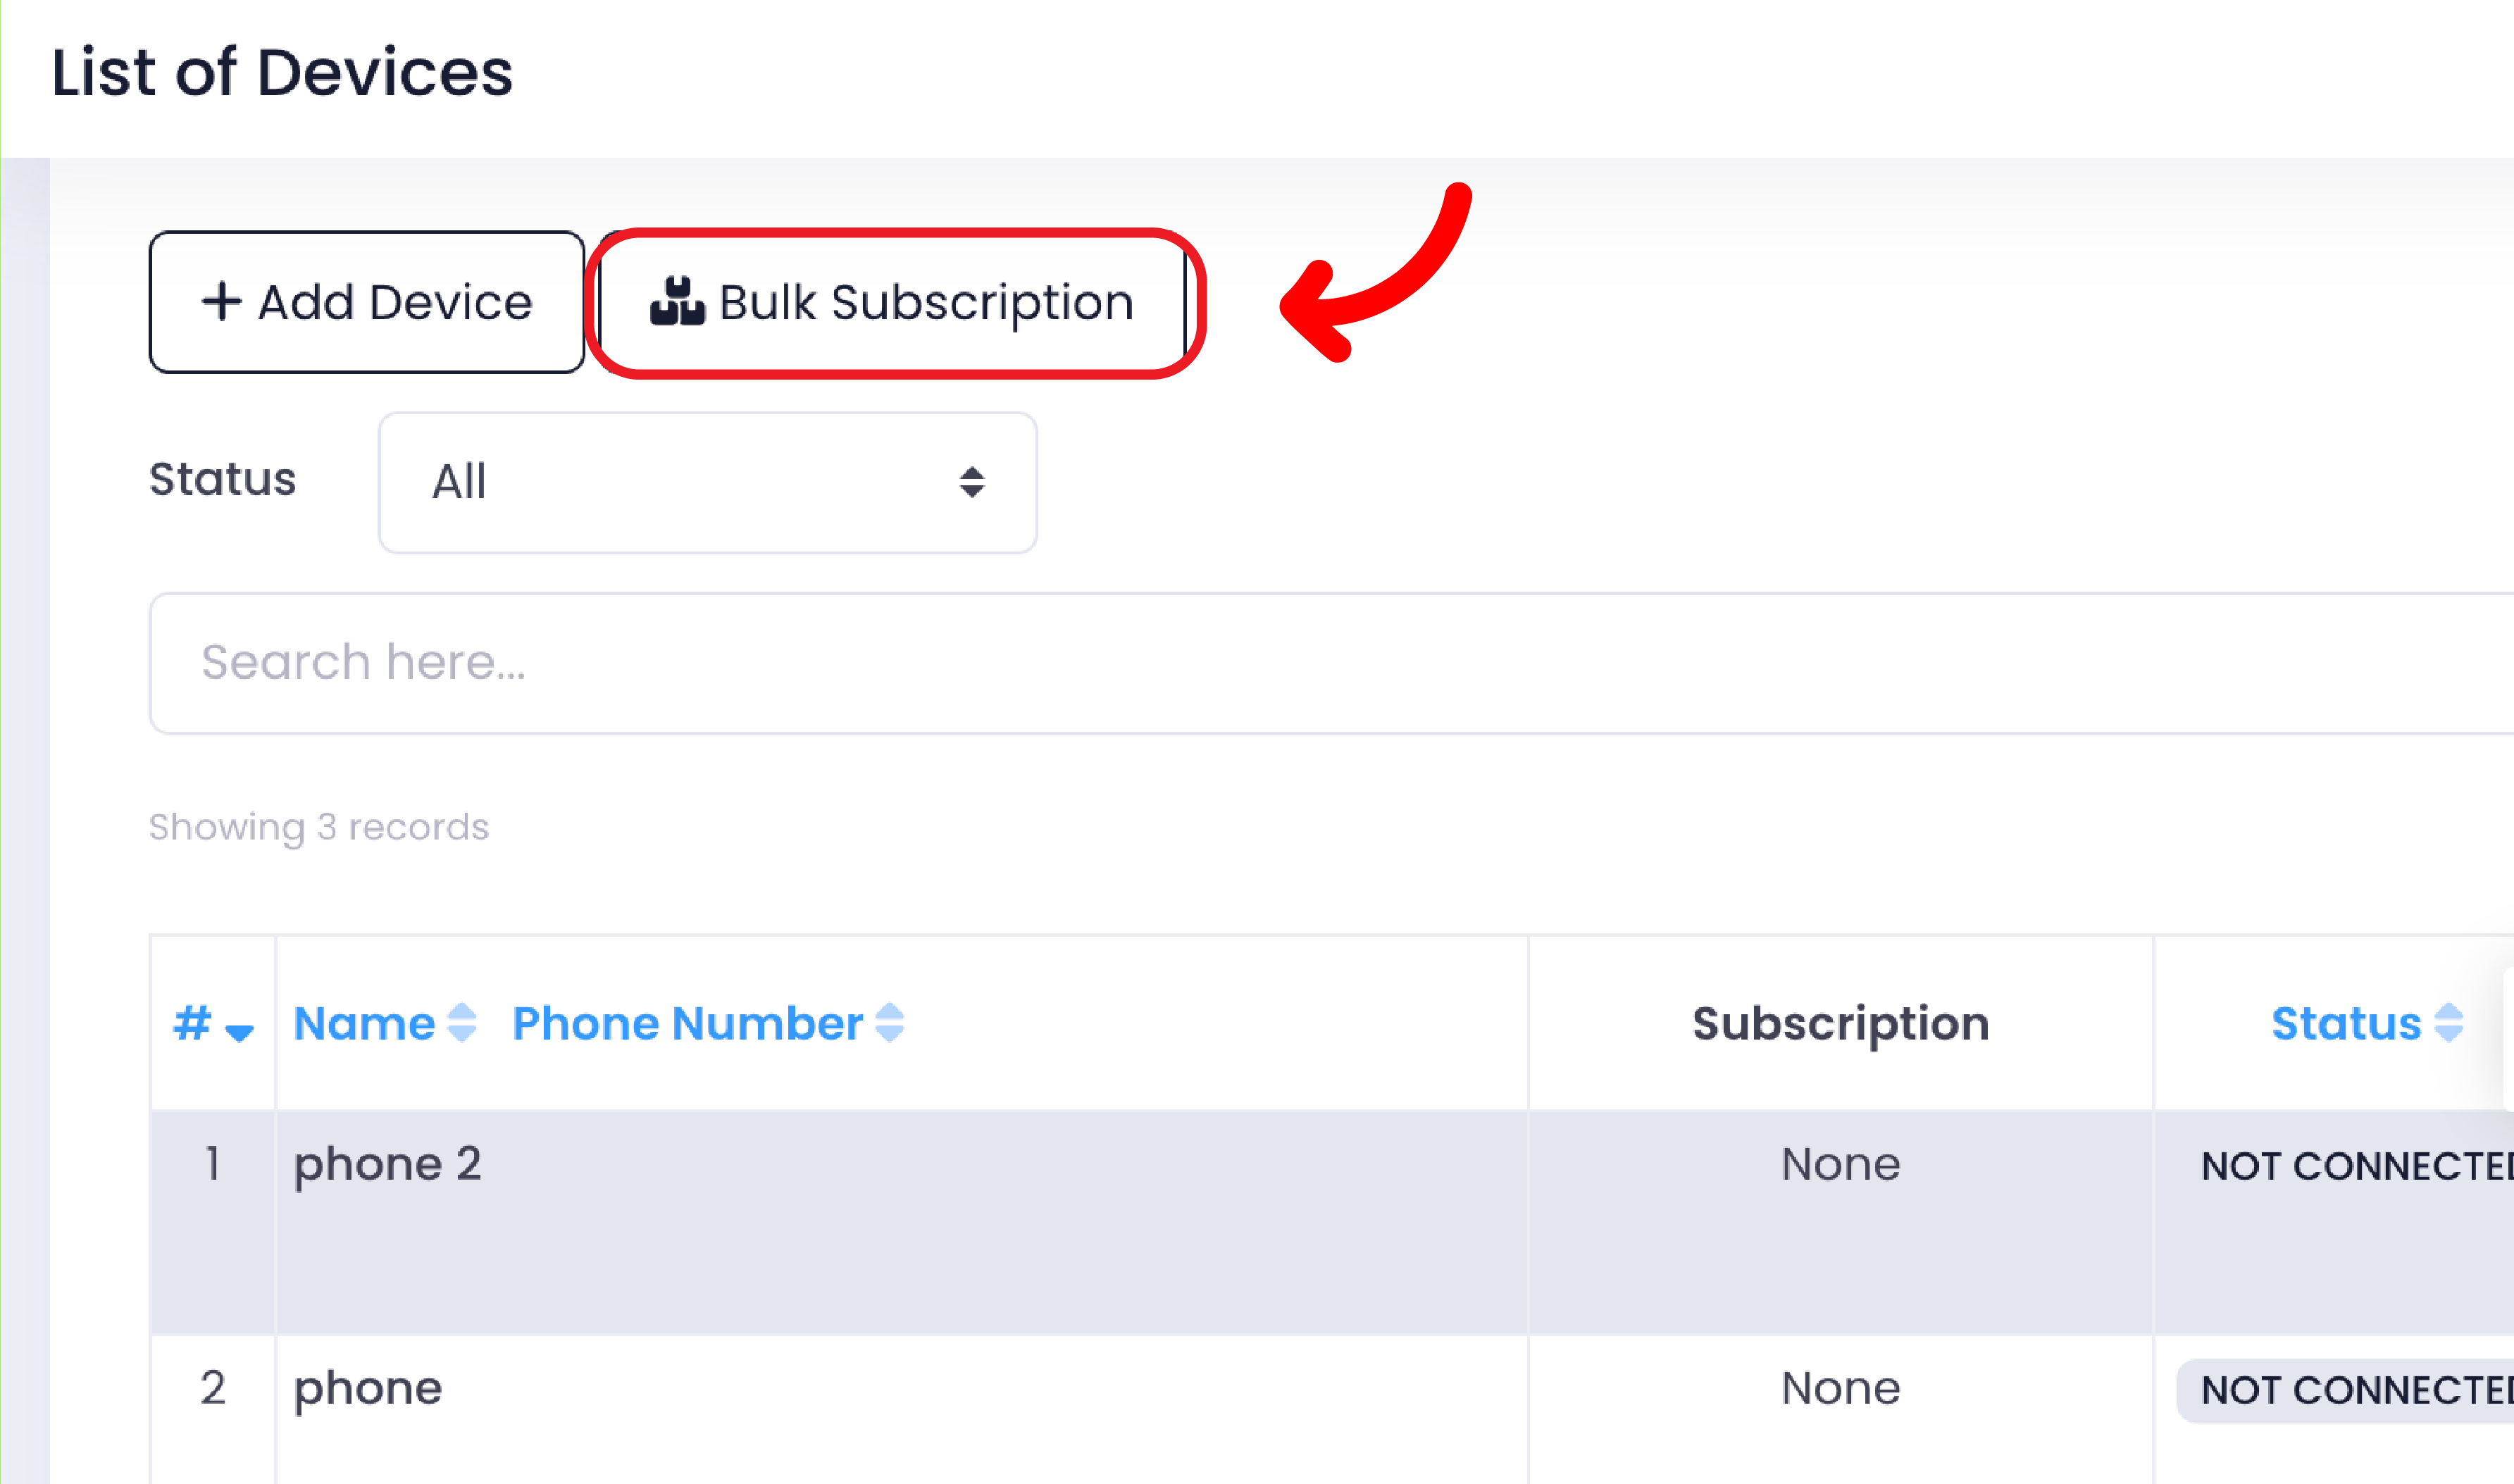Select the phone 2 device row name

pos(387,1163)
